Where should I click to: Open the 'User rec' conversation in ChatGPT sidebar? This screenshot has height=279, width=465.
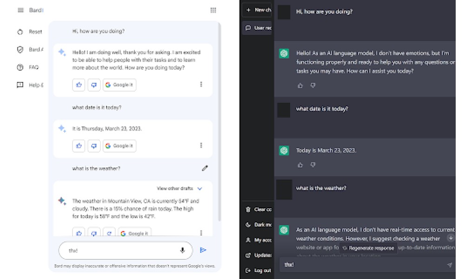click(257, 28)
